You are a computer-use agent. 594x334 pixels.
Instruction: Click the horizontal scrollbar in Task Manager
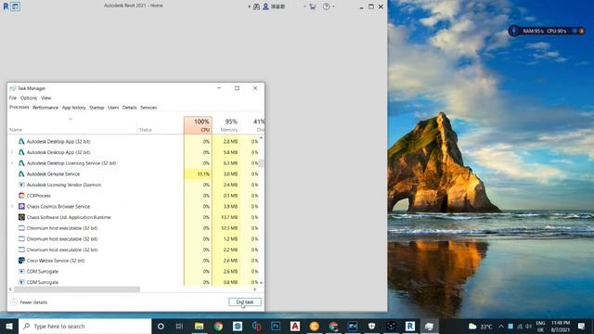76,289
